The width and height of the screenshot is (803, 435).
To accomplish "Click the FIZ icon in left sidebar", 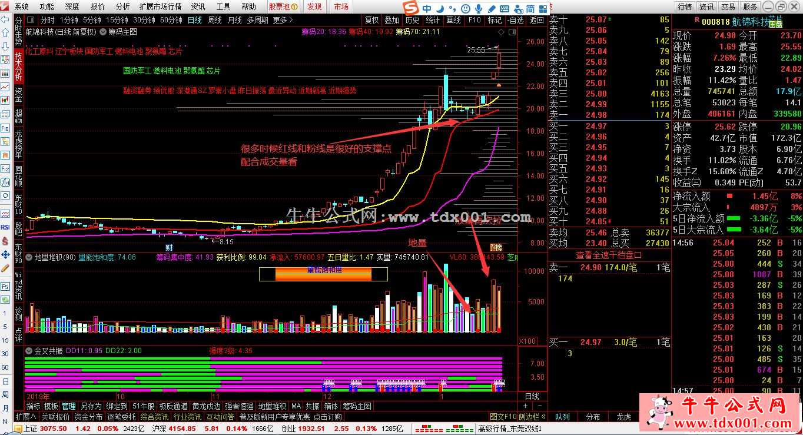I will point(5,168).
